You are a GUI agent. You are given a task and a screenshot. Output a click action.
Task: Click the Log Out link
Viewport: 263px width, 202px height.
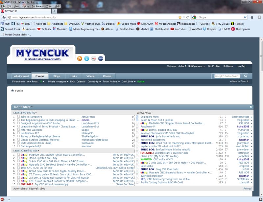241,66
